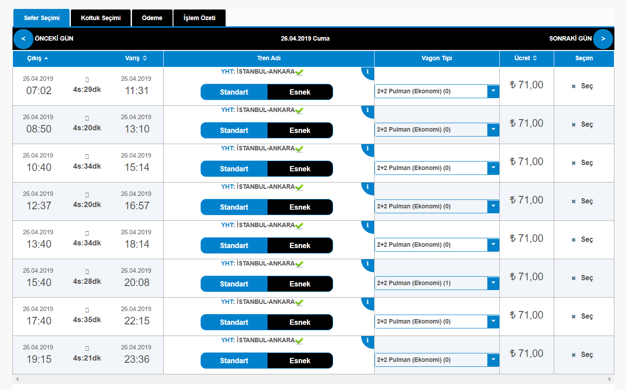Click the horizontal scrollbar at the bottom
Image resolution: width=626 pixels, height=390 pixels.
313,379
